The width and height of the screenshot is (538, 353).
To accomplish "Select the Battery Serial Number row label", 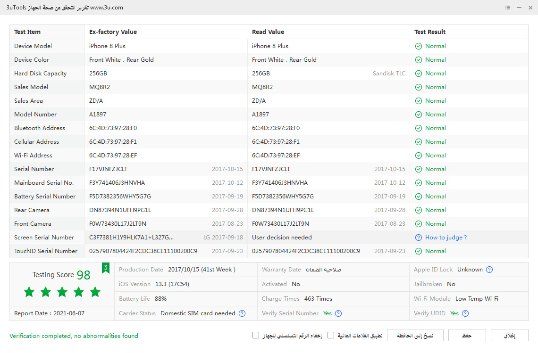I will point(45,197).
